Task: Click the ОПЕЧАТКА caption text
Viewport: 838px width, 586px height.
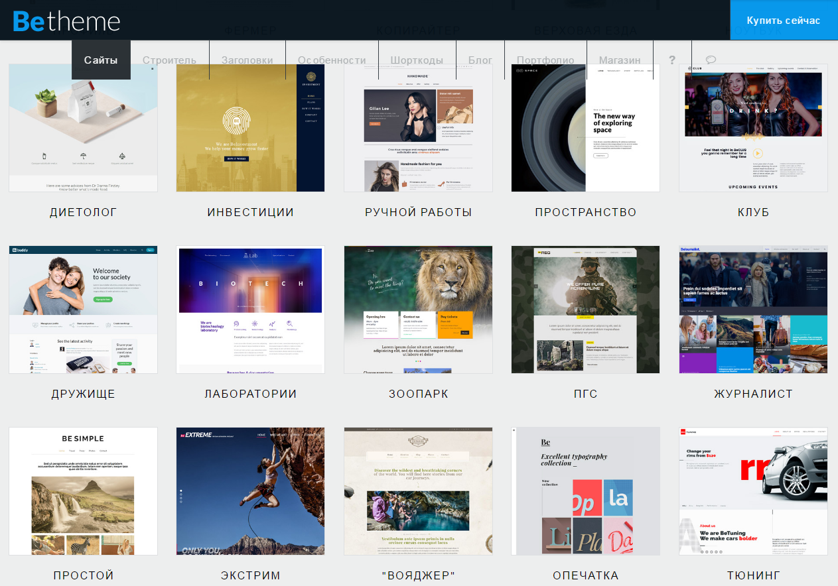Action: click(586, 575)
